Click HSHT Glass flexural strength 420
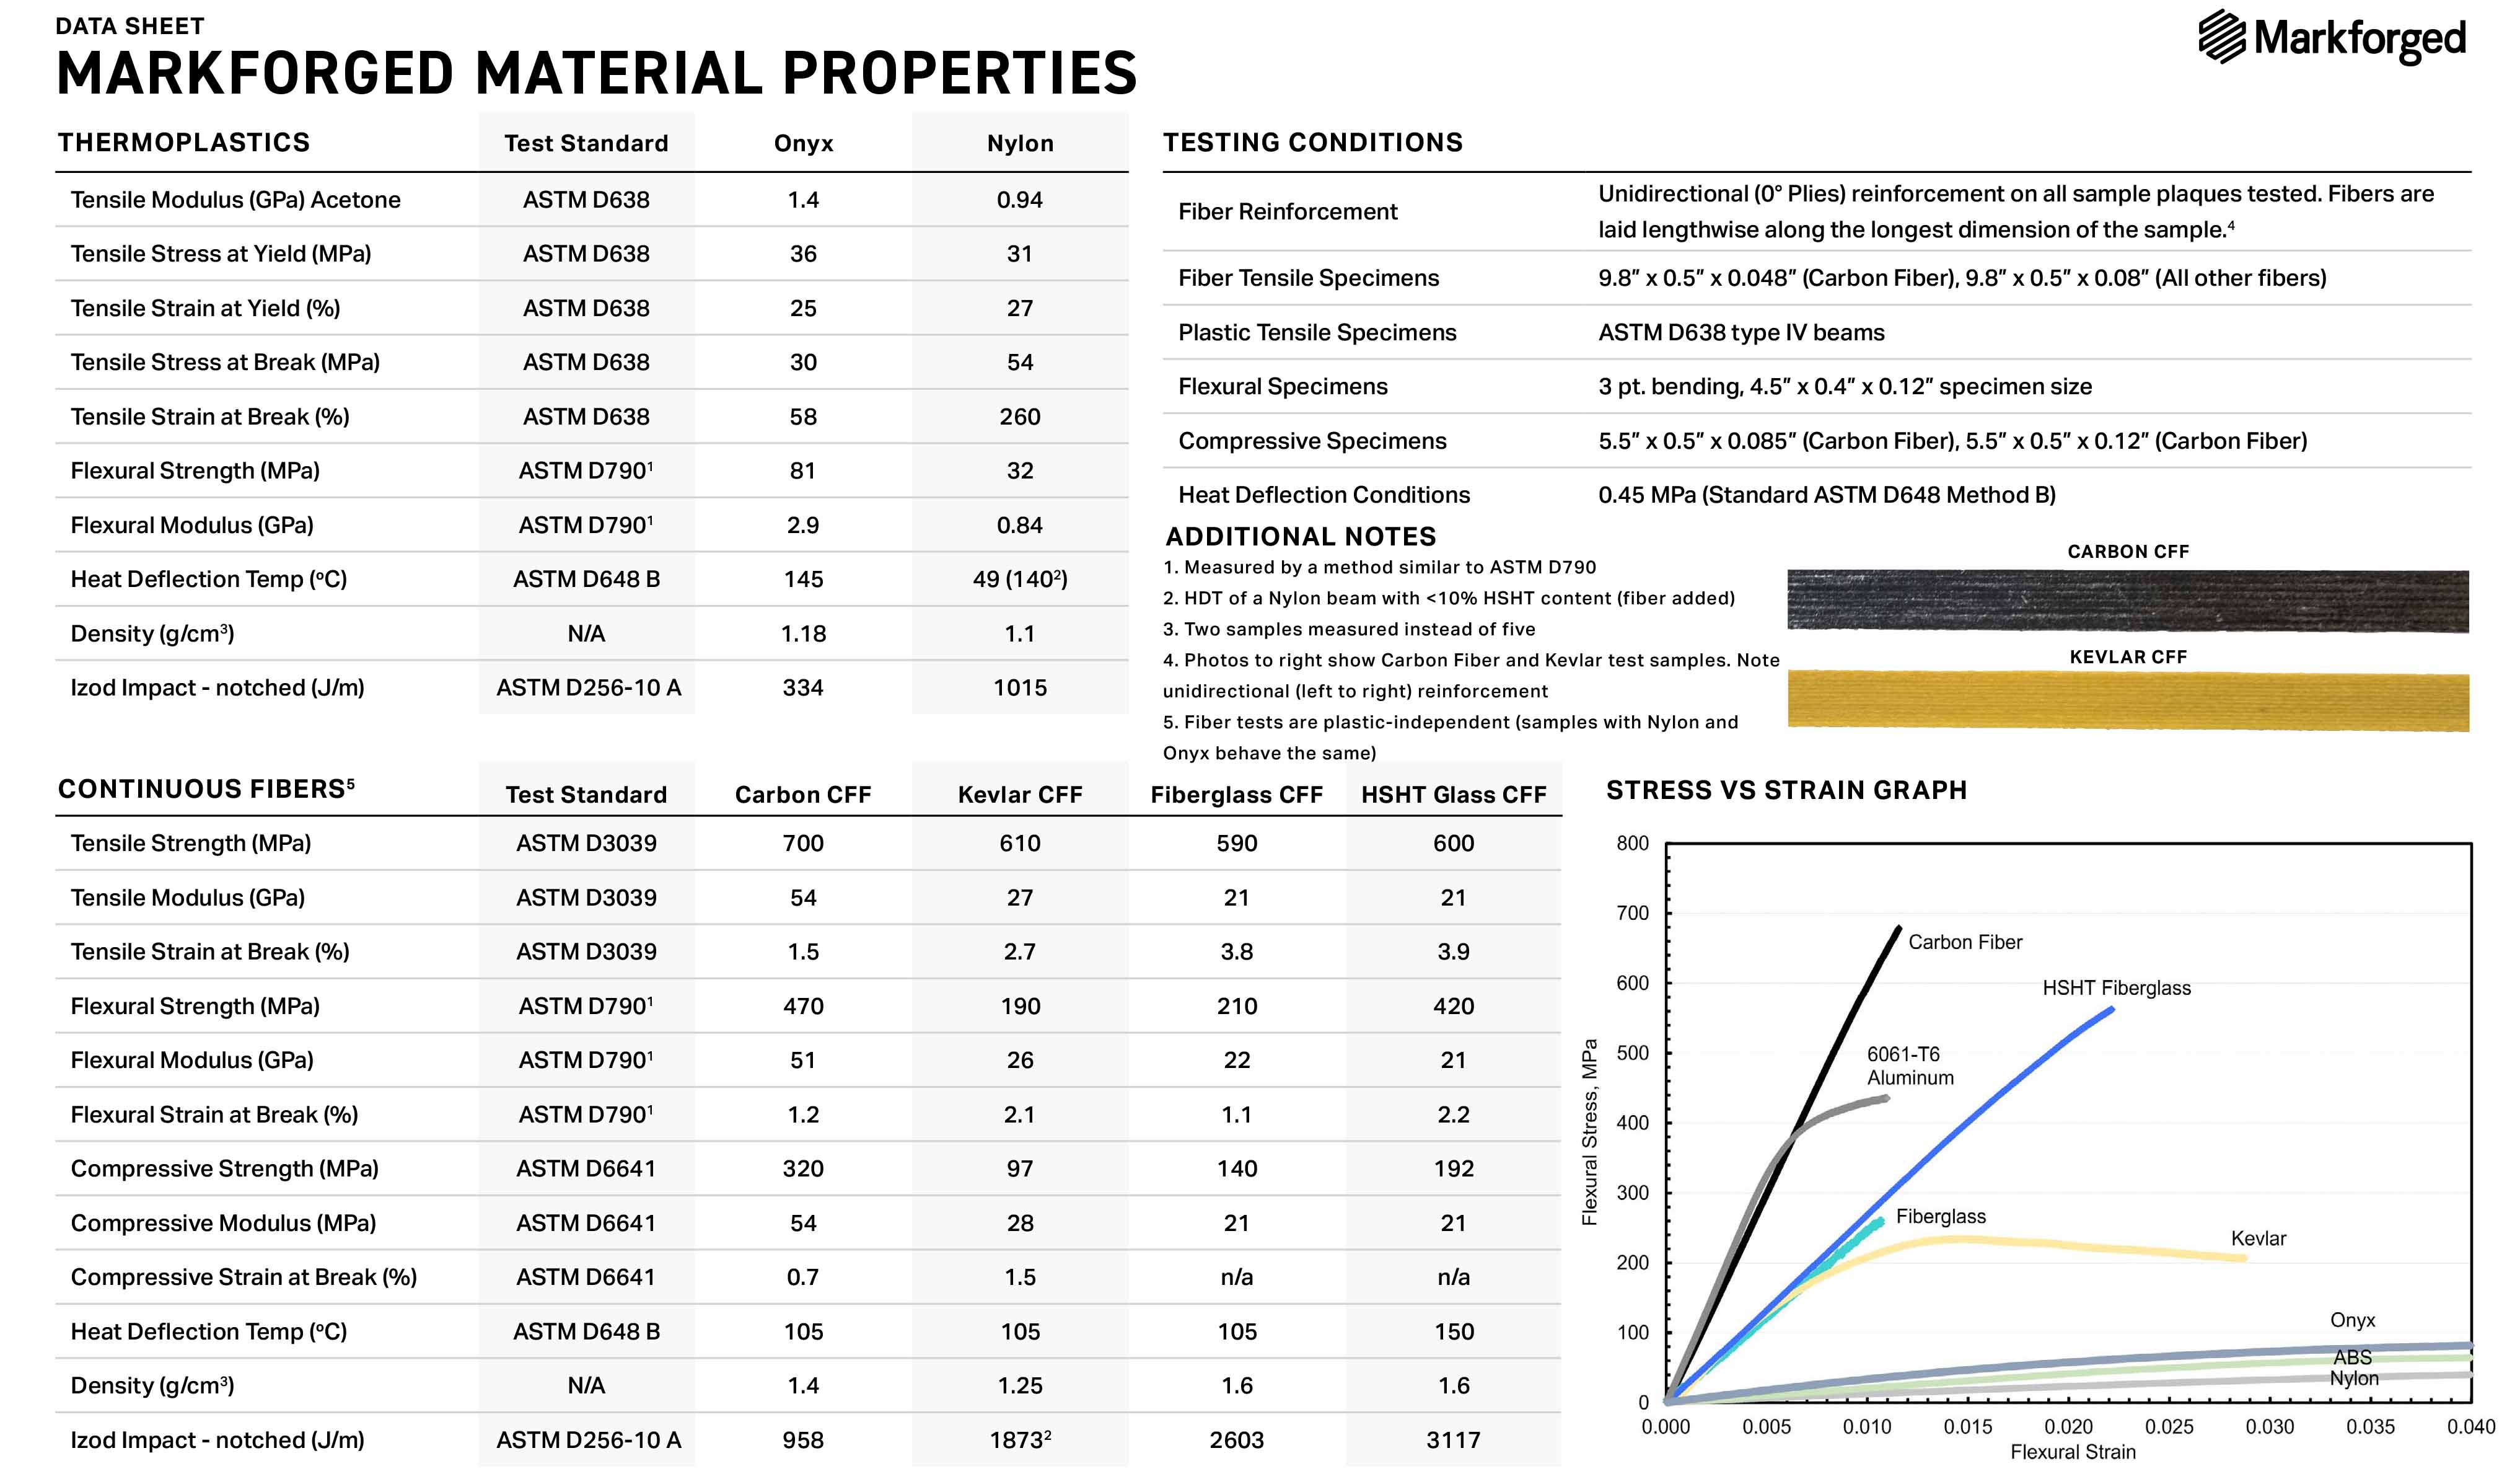Image resolution: width=2520 pixels, height=1474 pixels. coord(1453,1005)
